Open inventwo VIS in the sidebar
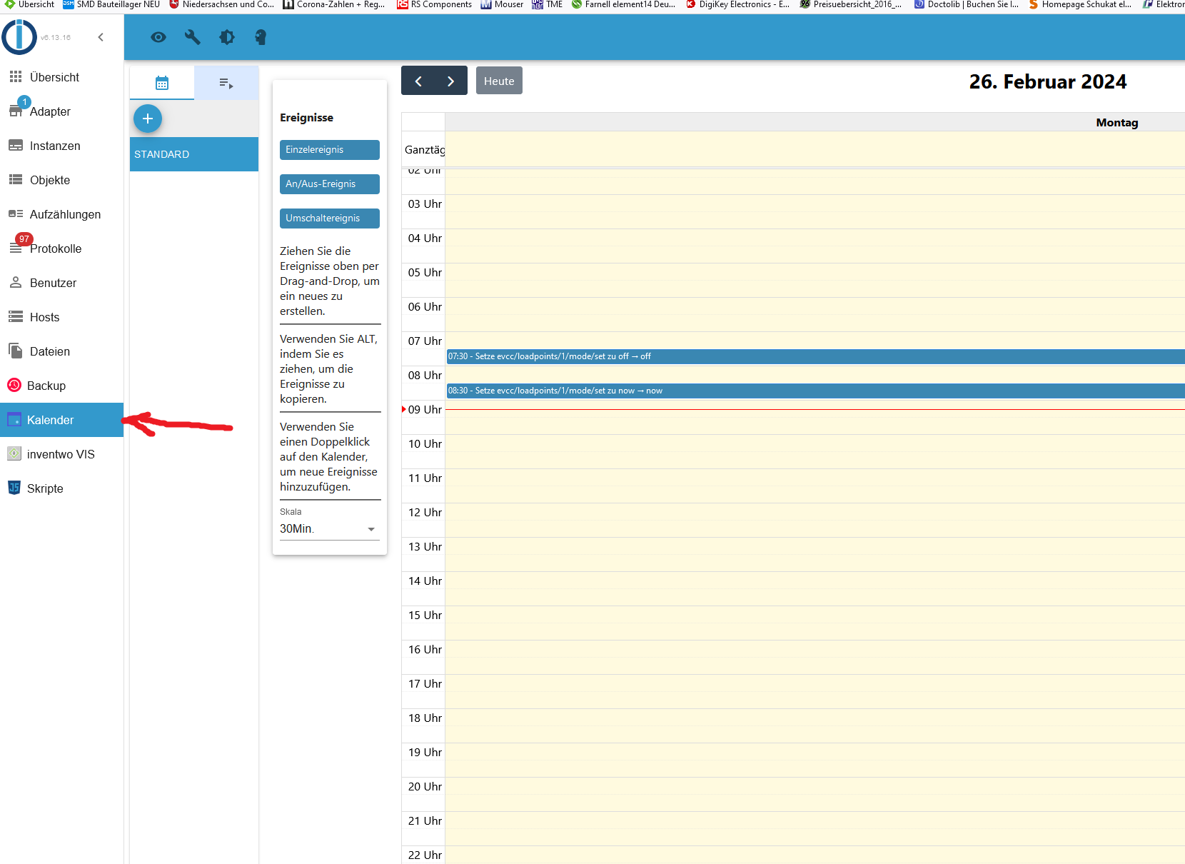 (x=62, y=454)
